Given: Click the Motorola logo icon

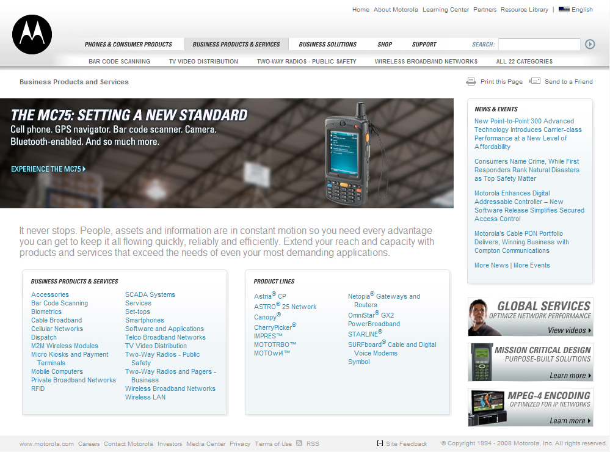Looking at the screenshot, I should click(x=32, y=35).
